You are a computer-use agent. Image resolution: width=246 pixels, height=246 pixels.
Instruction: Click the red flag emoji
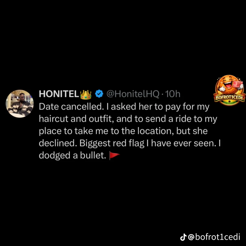(x=115, y=156)
